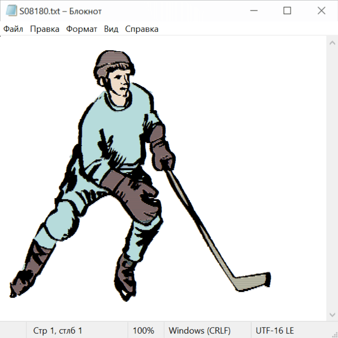
Task: Click the resize grip in the window corner
Action: [x=335, y=335]
